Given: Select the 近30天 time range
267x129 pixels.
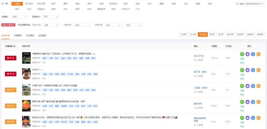Looking at the screenshot, I should click(240, 34).
